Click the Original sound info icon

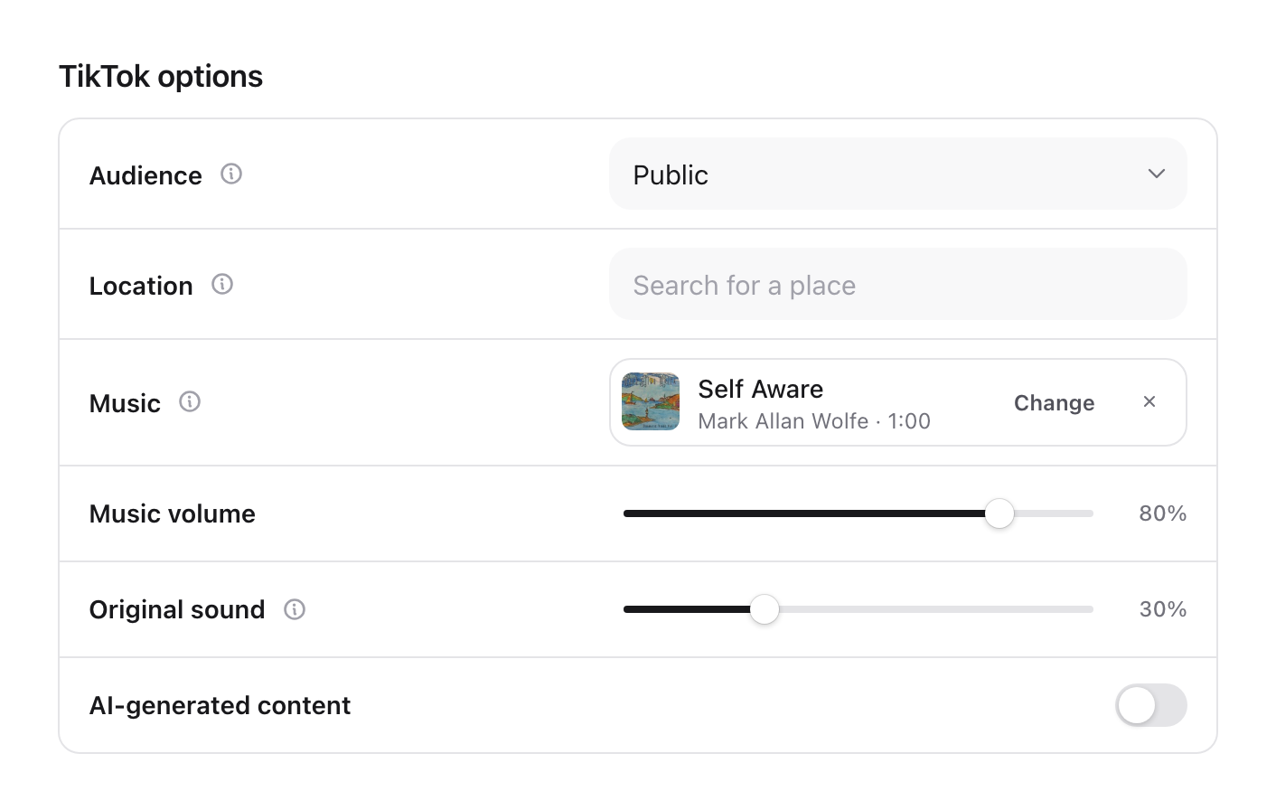(295, 609)
